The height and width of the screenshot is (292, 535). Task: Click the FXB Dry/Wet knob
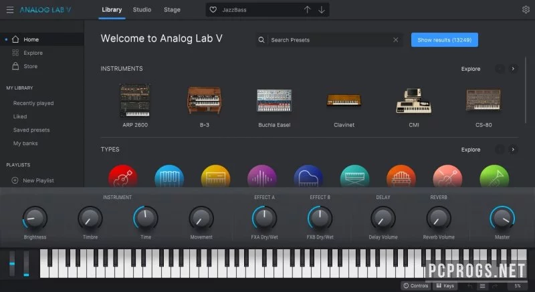pyautogui.click(x=320, y=218)
